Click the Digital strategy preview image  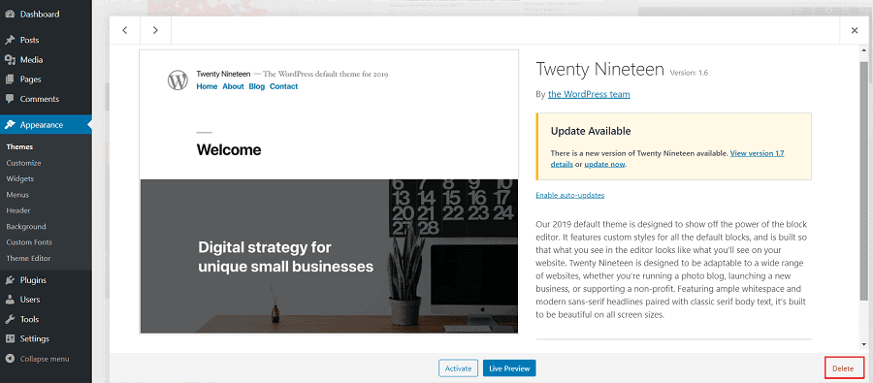[329, 256]
